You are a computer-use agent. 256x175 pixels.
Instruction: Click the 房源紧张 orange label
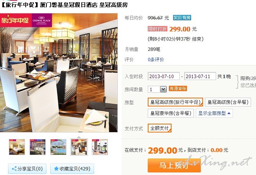coord(178,88)
